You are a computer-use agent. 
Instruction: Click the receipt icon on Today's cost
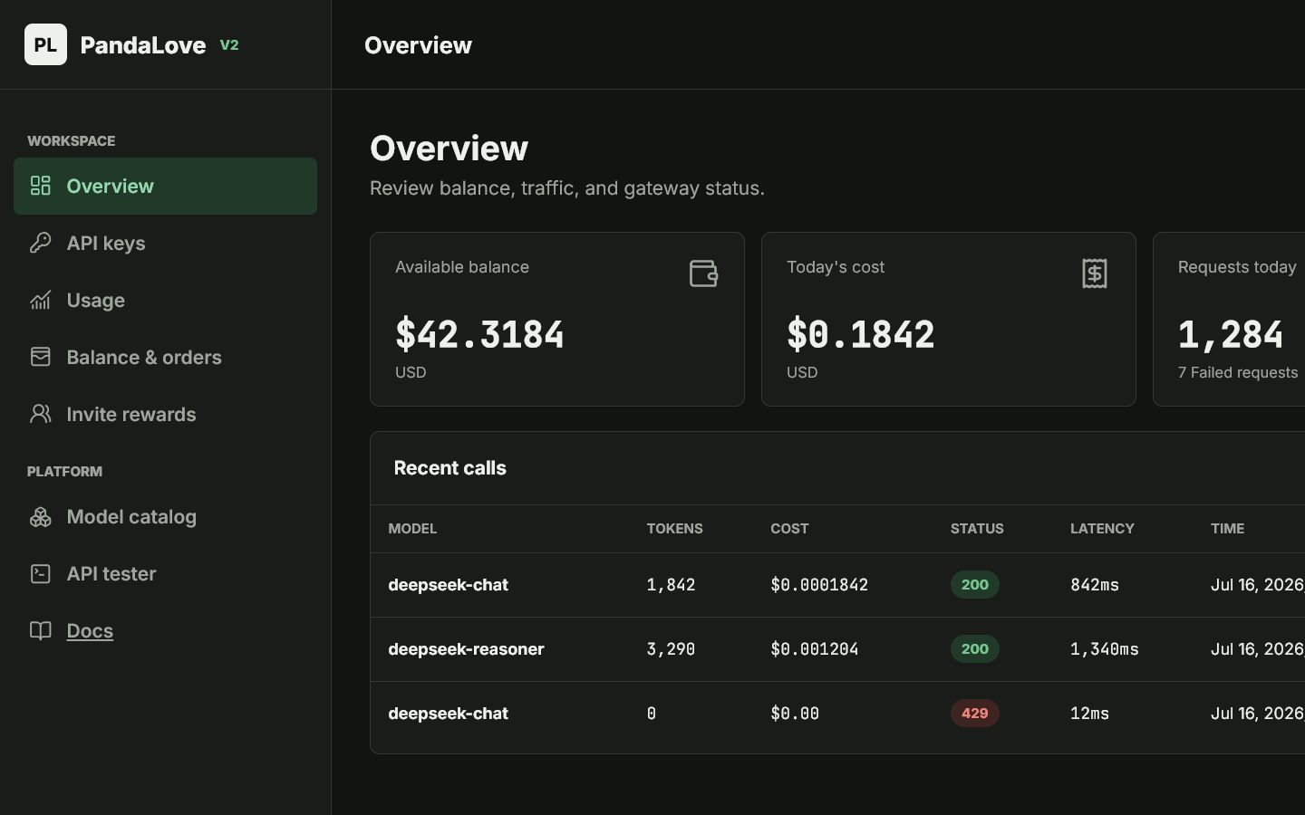[x=1095, y=273]
